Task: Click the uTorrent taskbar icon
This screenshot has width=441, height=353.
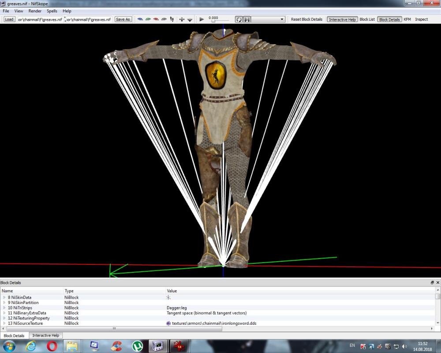Action: pos(137,346)
